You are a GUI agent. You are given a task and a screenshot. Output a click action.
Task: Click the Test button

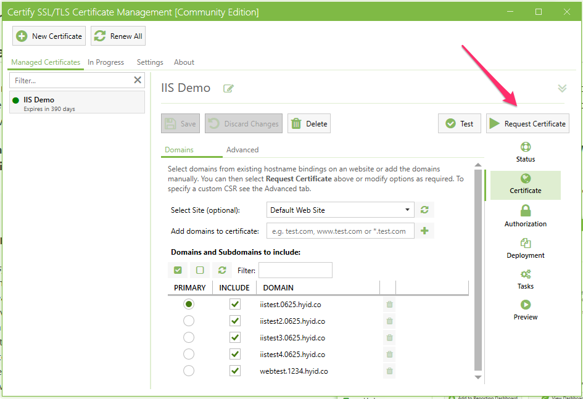(x=460, y=123)
